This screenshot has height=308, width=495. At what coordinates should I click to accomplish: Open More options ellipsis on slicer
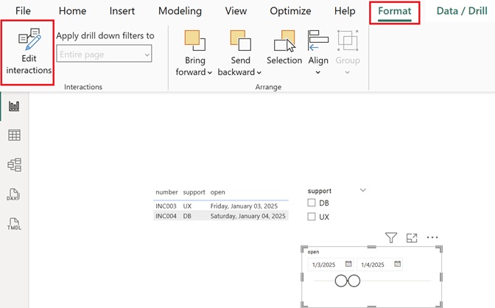432,237
